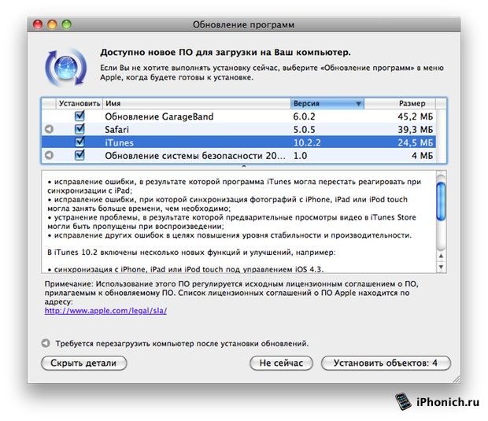The width and height of the screenshot is (488, 421).
Task: Uncheck the Safari install checkbox
Action: [79, 129]
